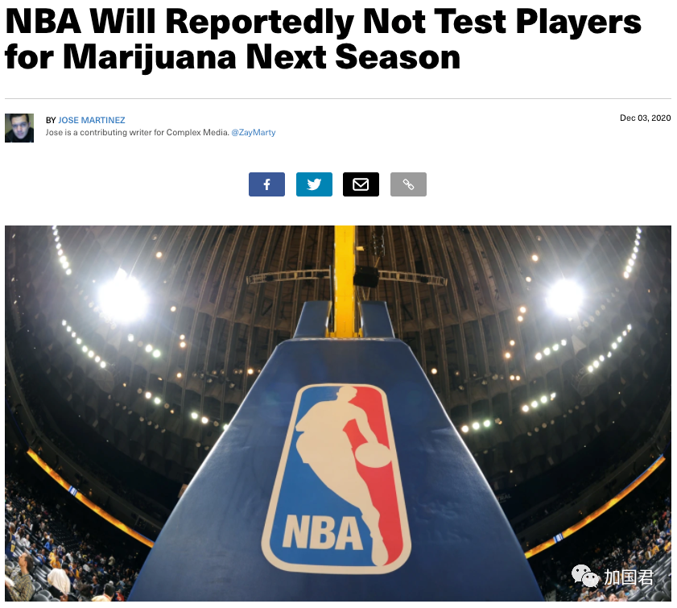This screenshot has width=677, height=608.
Task: Share the article via the Twitter bird icon
Action: [314, 184]
